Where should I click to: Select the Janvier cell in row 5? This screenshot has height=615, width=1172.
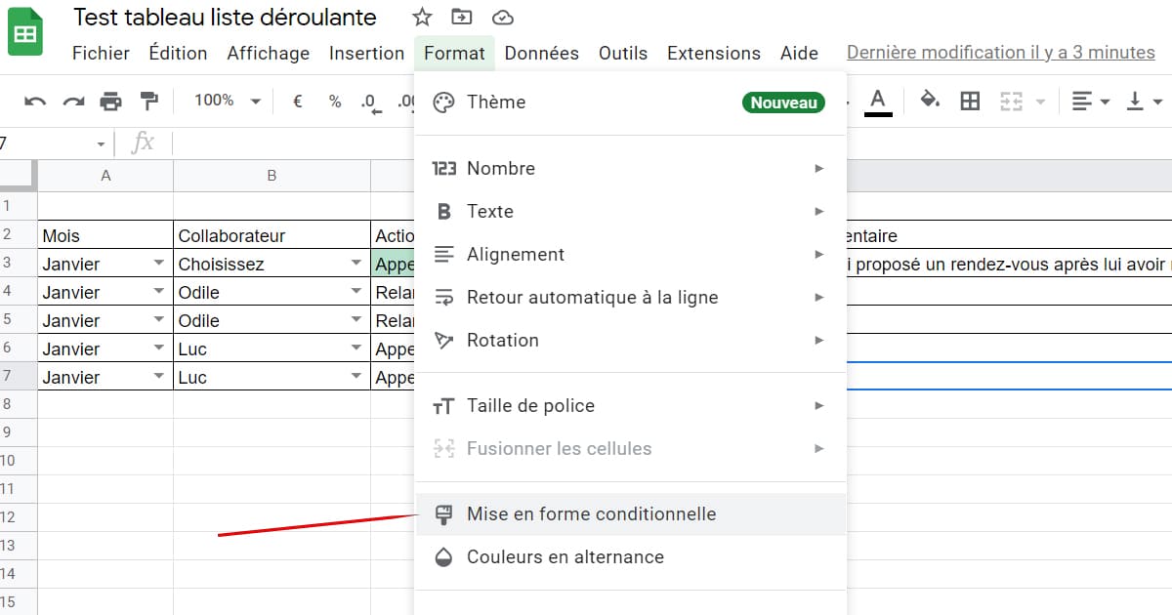point(105,320)
